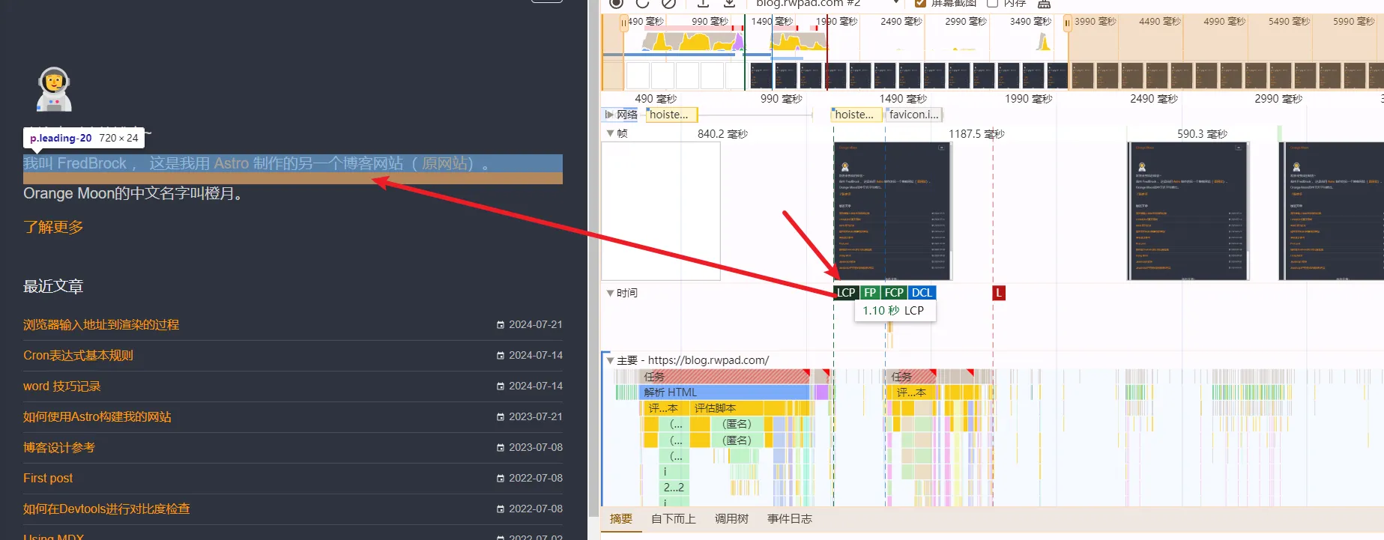
Task: Select the second hoiste... network request
Action: tap(857, 115)
